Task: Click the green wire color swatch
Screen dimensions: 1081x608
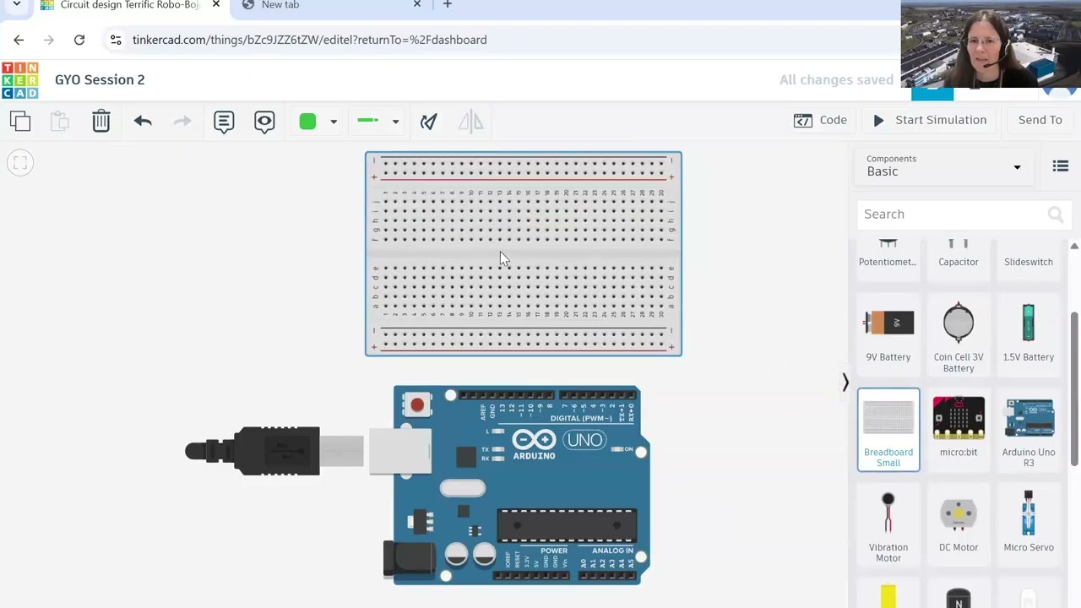Action: [x=307, y=121]
